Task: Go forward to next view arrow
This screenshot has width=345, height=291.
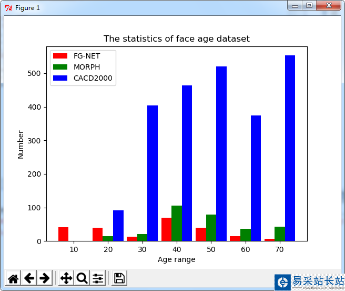Action: (45, 278)
